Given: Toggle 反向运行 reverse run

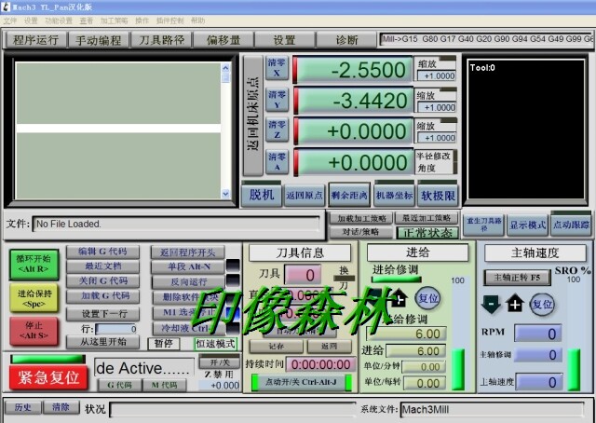Looking at the screenshot, I should click(x=188, y=282).
